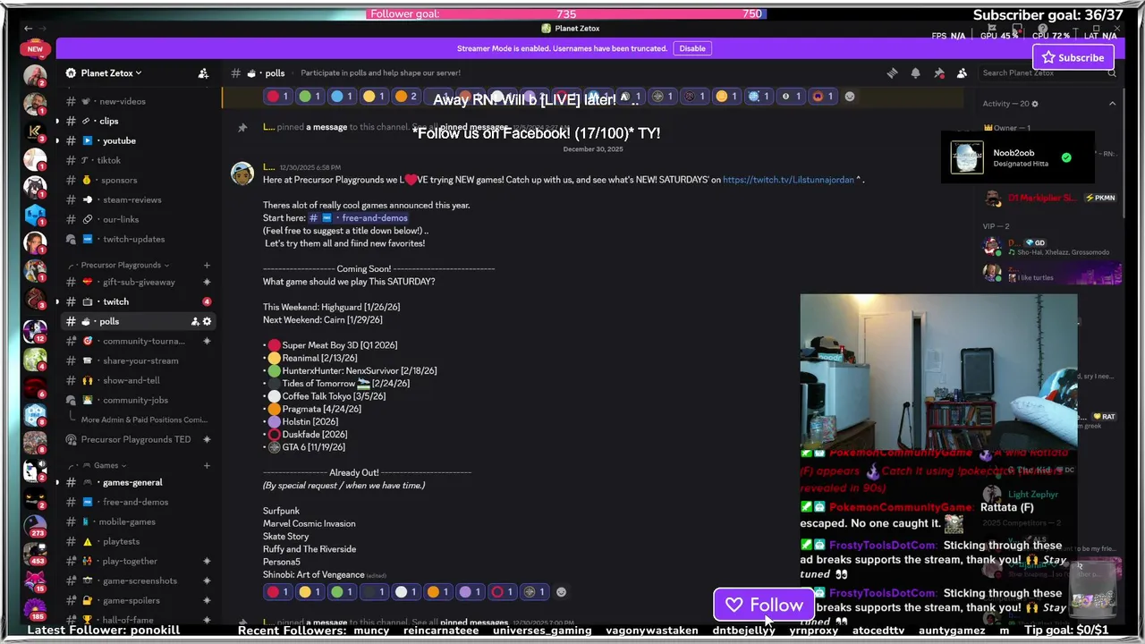Open notification settings bell icon
The width and height of the screenshot is (1145, 644).
915,73
